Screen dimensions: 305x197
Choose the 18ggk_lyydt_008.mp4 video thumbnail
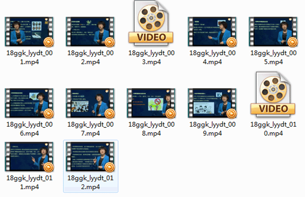pyautogui.click(x=151, y=103)
